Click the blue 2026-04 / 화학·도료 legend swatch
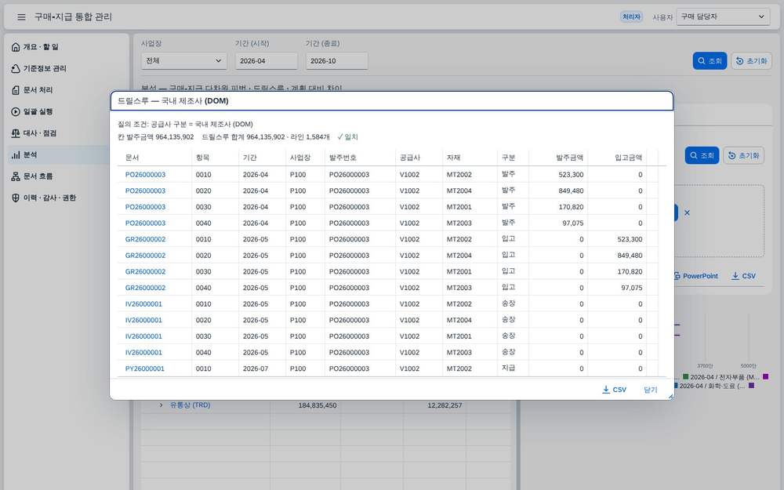Image resolution: width=784 pixels, height=490 pixels. click(x=676, y=386)
